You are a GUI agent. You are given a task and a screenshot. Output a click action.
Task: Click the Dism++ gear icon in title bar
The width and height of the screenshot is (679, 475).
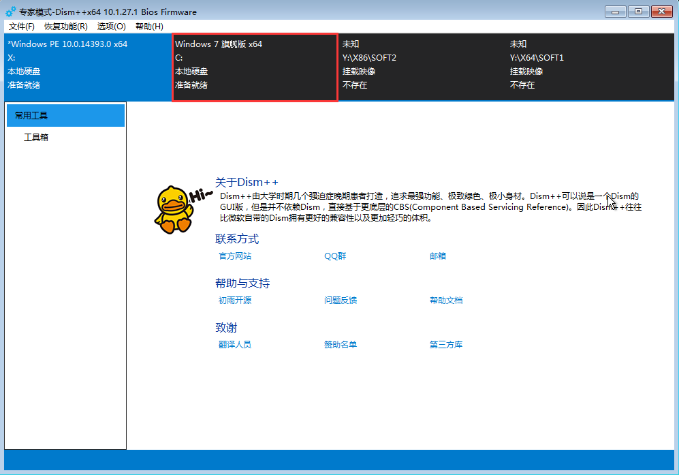coord(9,10)
